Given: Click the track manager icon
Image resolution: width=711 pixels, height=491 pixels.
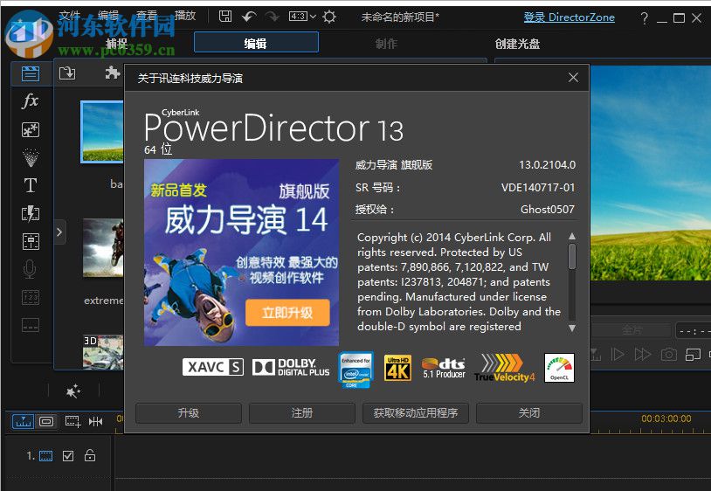Looking at the screenshot, I should 73,422.
